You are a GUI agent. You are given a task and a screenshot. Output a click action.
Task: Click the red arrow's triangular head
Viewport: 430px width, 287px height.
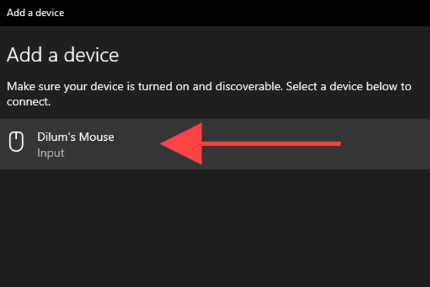pyautogui.click(x=184, y=143)
